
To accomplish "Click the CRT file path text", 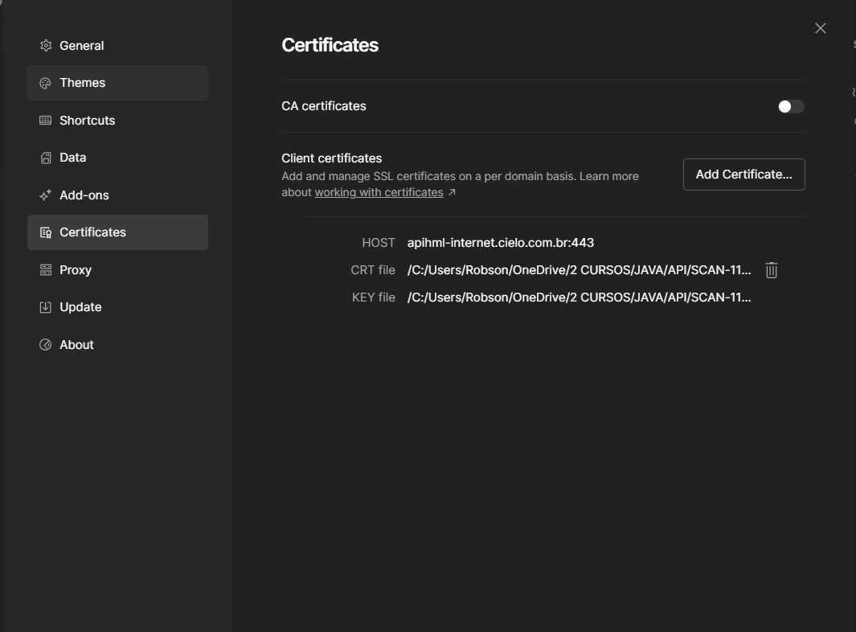I will (x=579, y=270).
